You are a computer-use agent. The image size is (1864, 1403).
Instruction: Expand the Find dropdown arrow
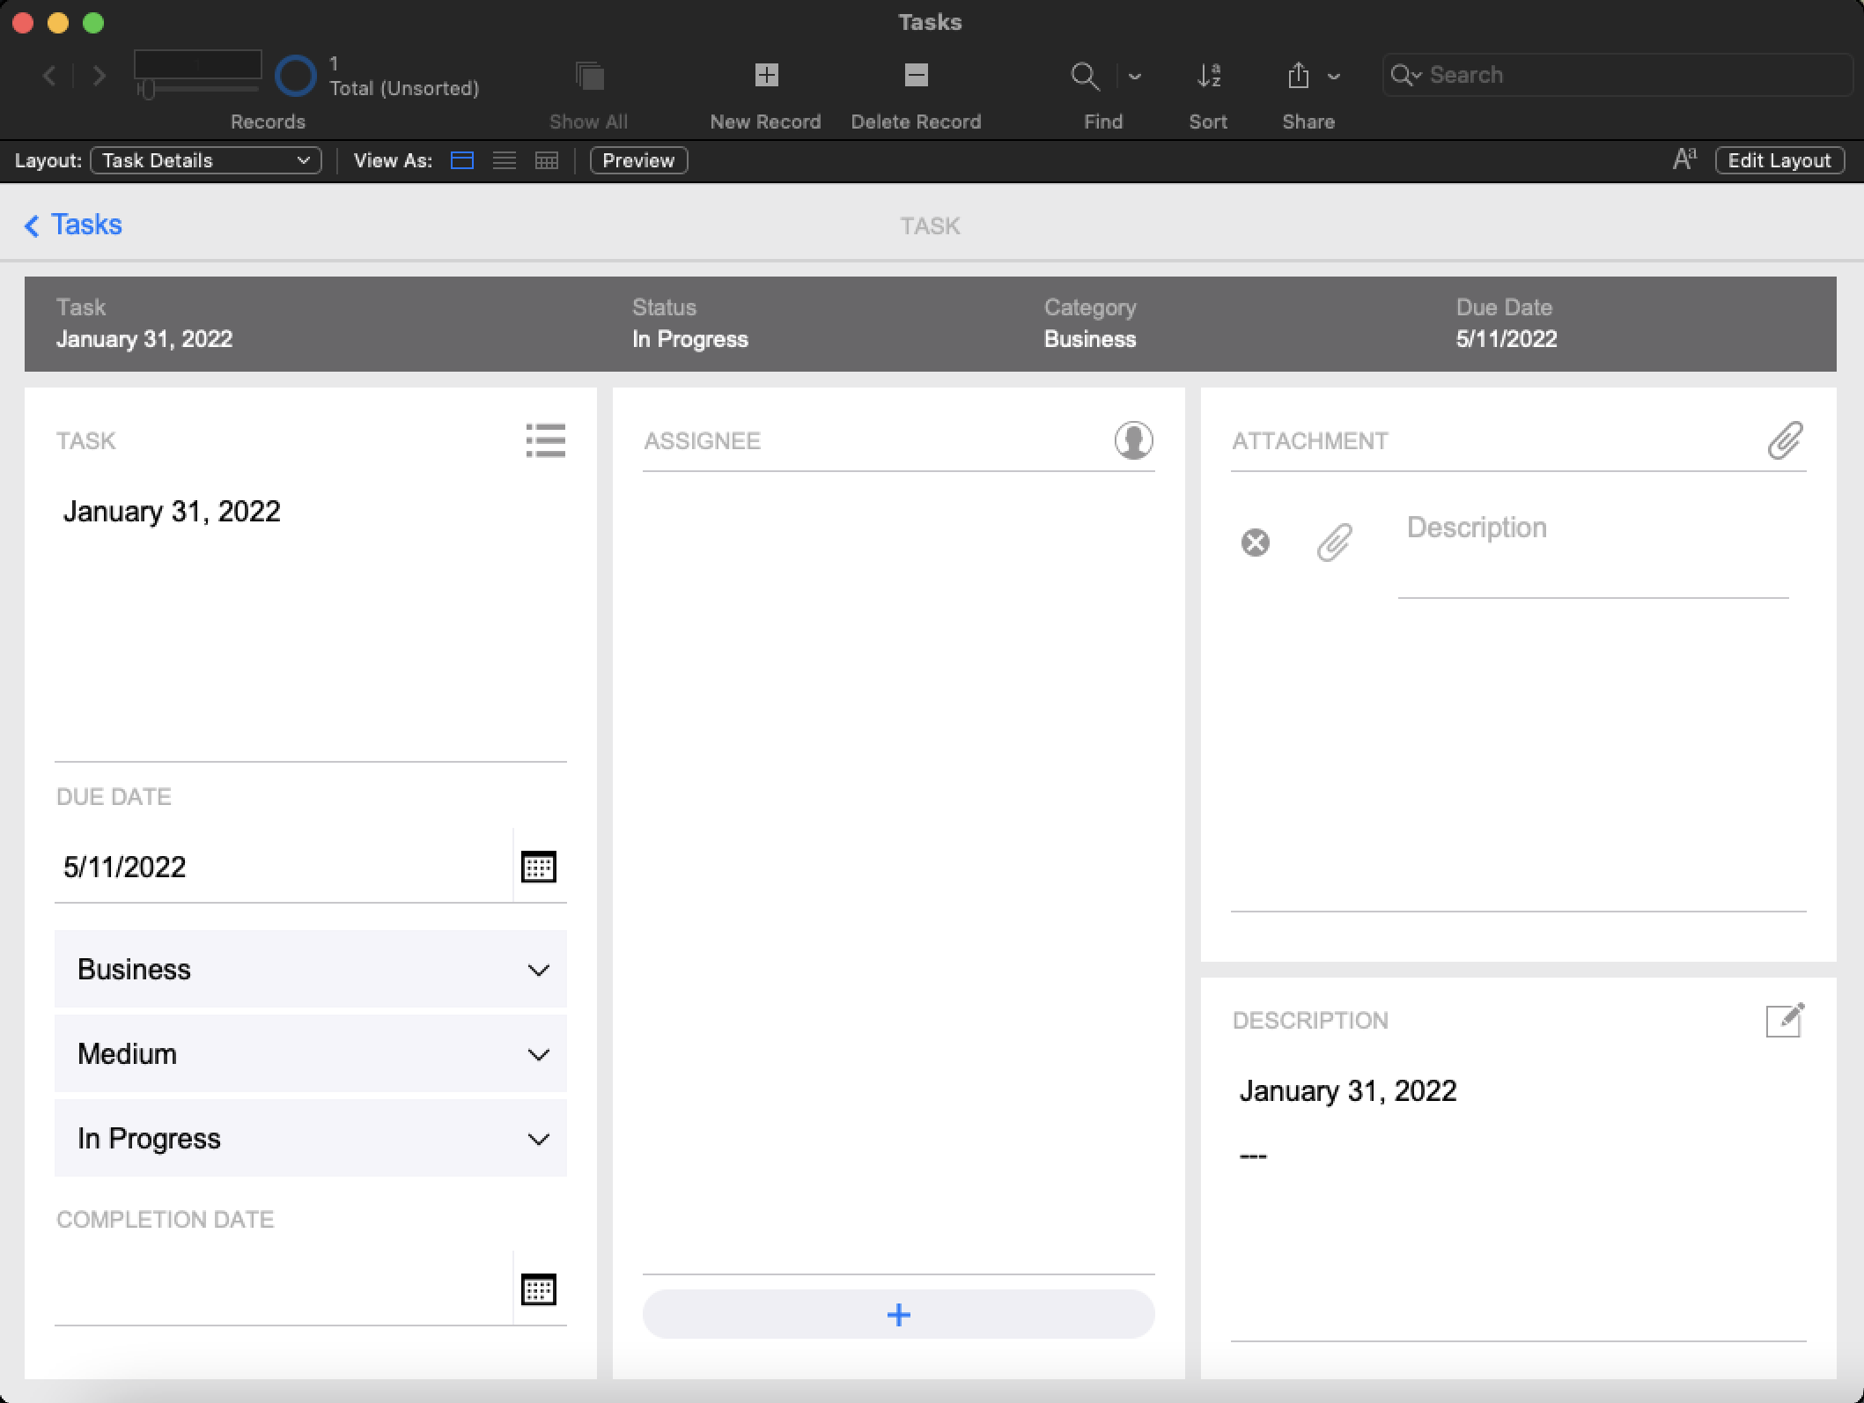1135,77
